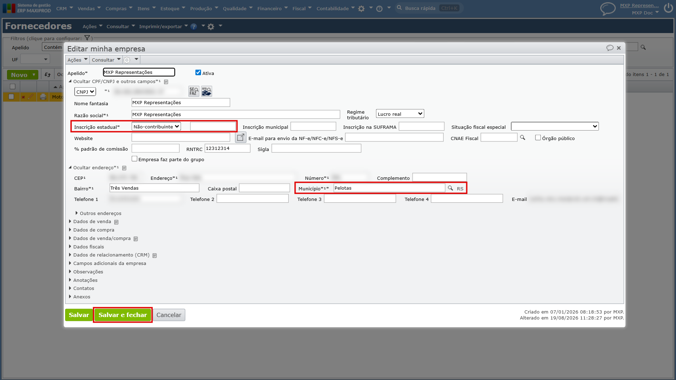Click the SEFAZ lookup icon

click(194, 91)
